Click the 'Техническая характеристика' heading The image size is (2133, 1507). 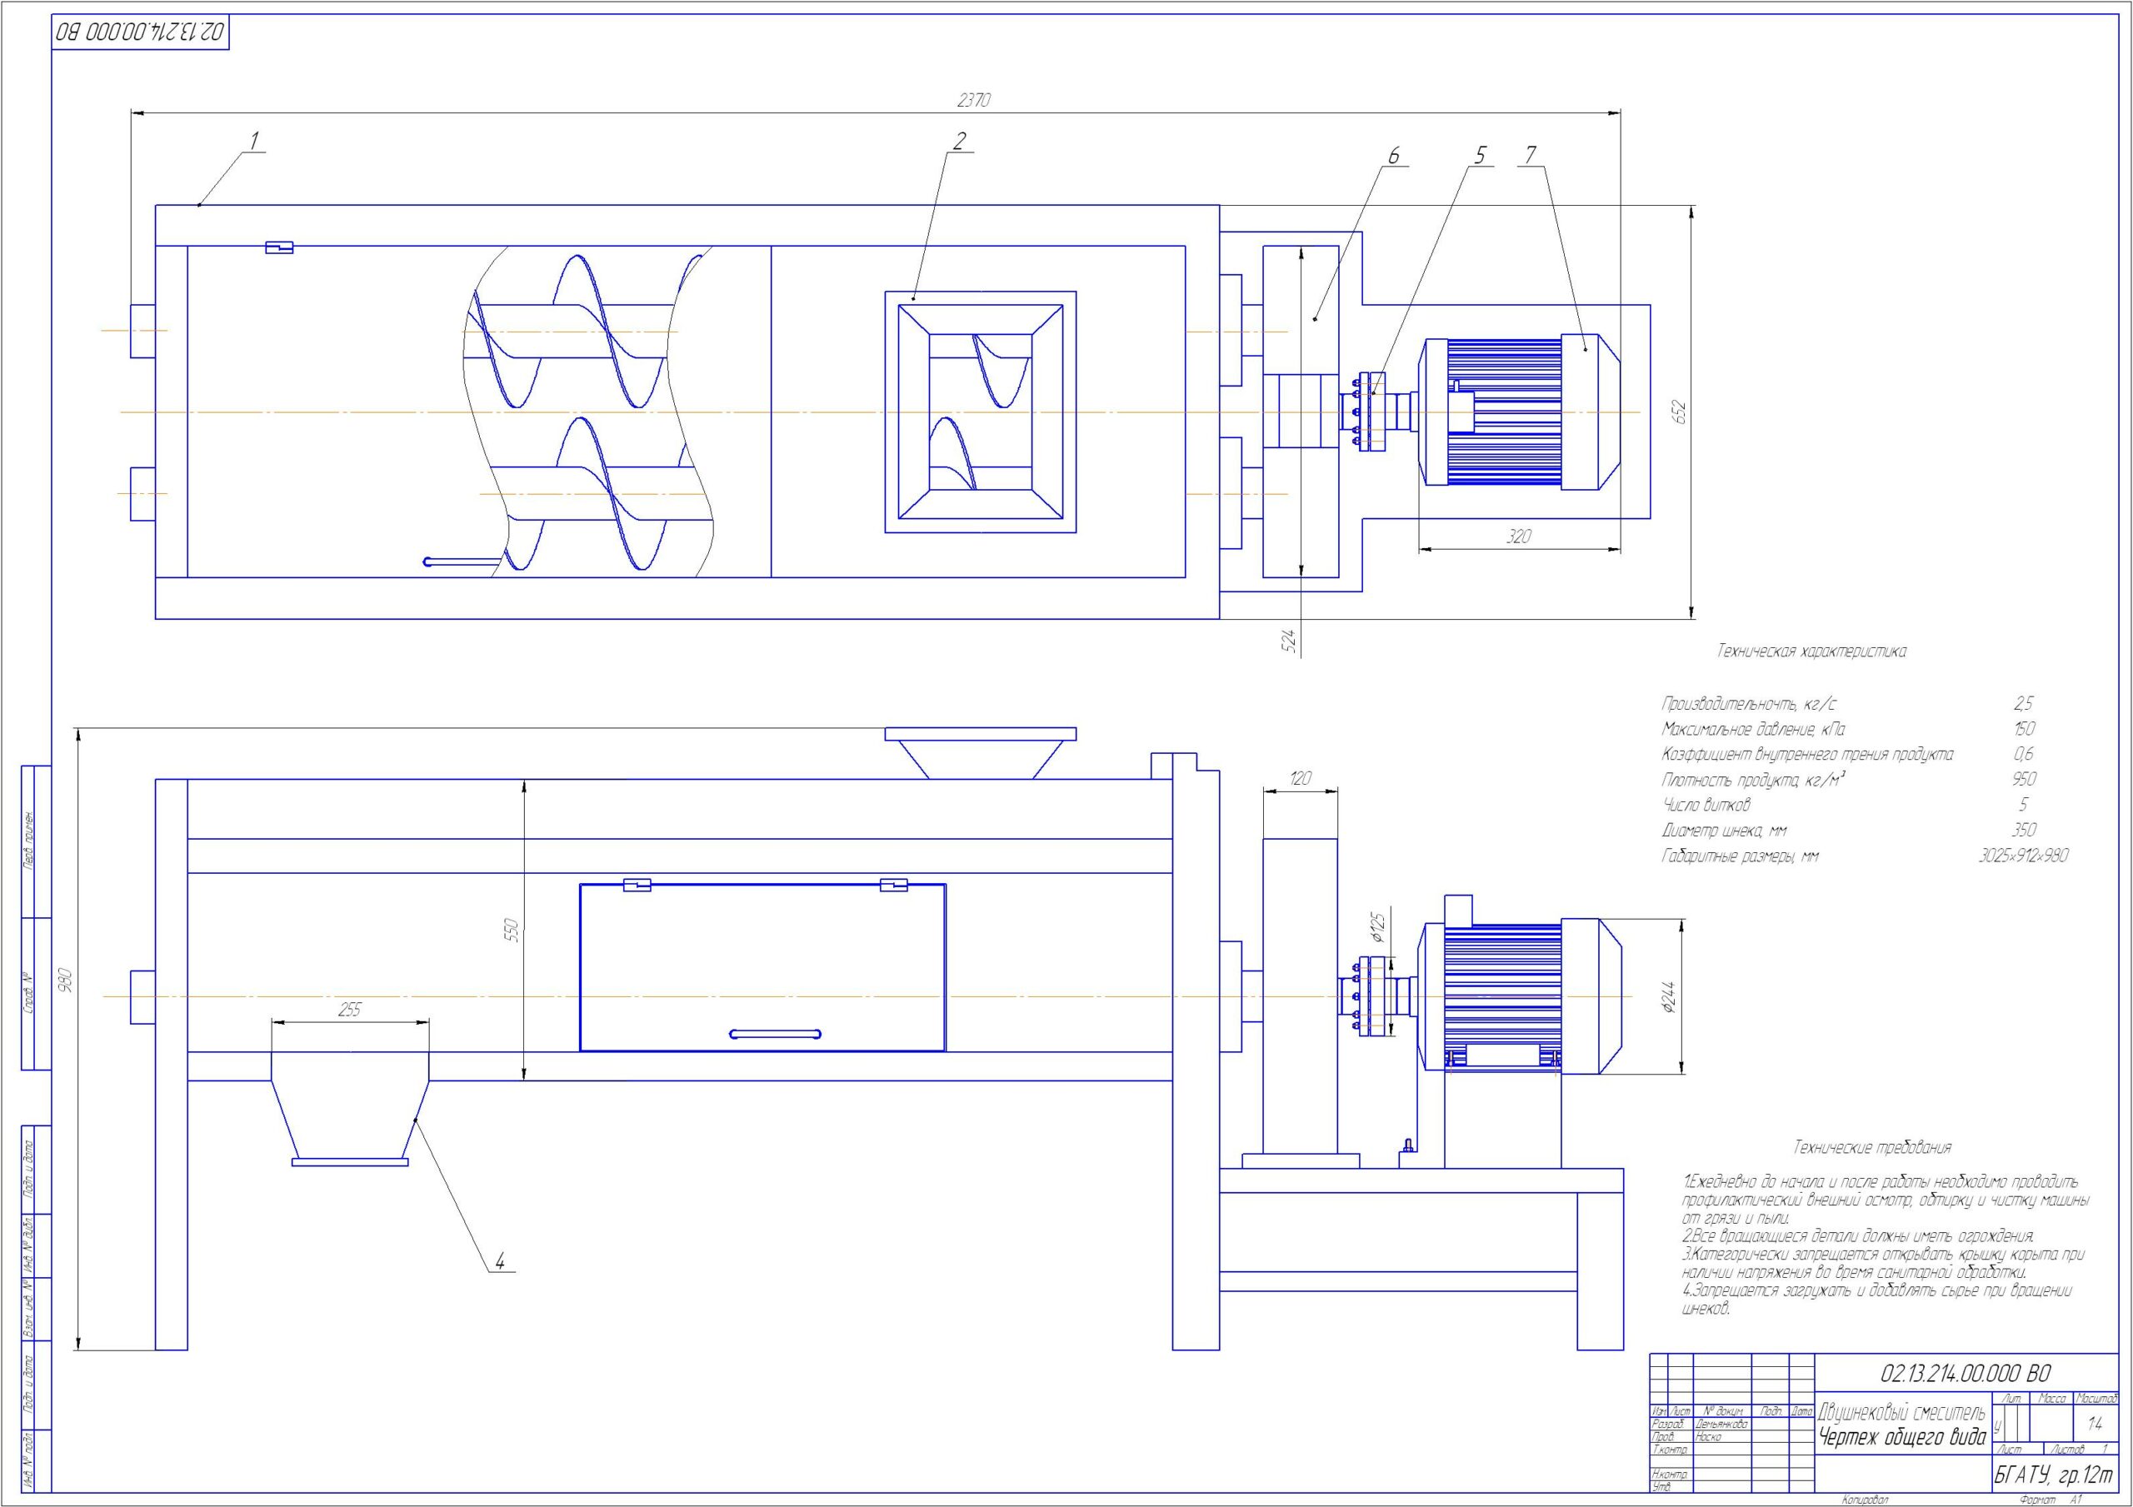click(x=1811, y=651)
